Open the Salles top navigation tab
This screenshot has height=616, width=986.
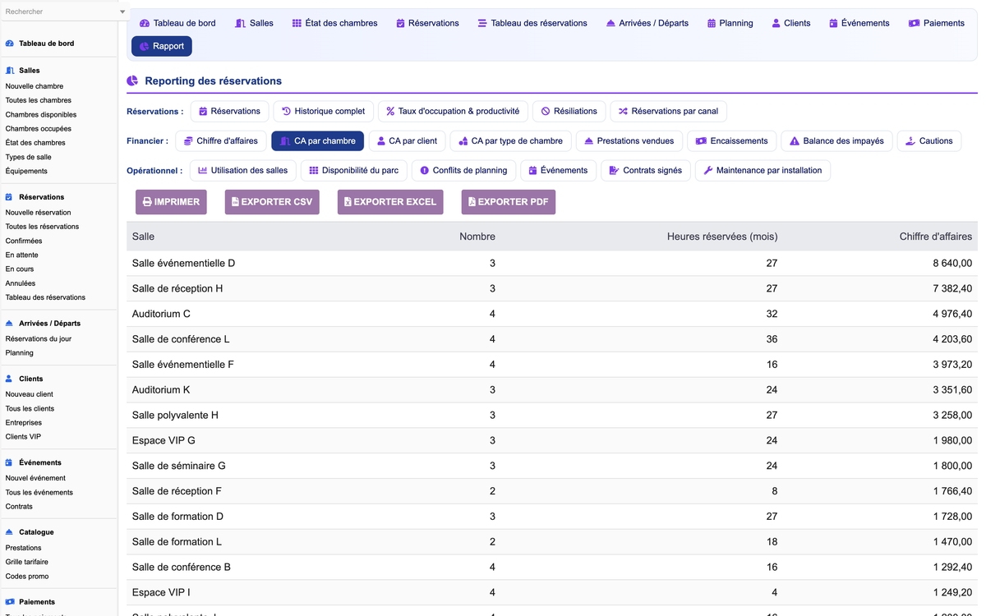(x=254, y=23)
